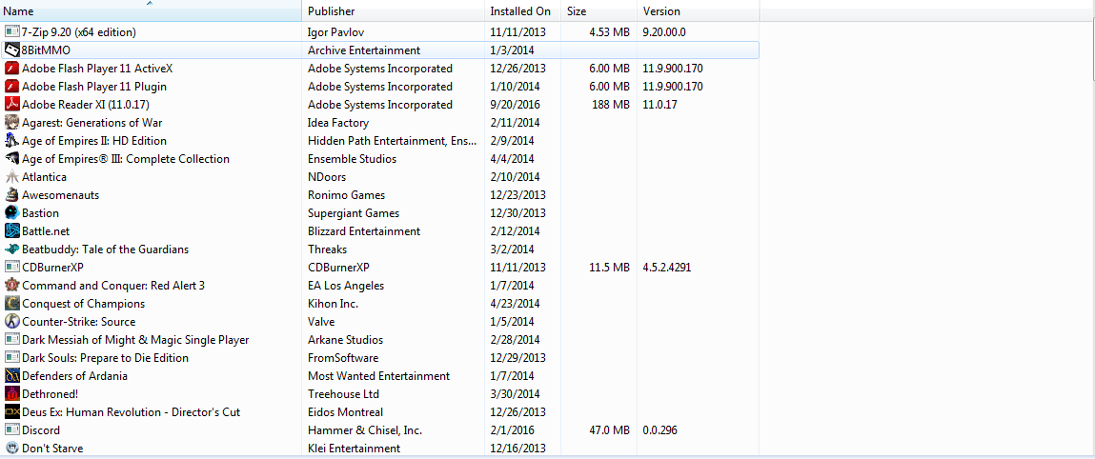Click the 7-Zip program icon
1095x459 pixels.
pos(11,32)
